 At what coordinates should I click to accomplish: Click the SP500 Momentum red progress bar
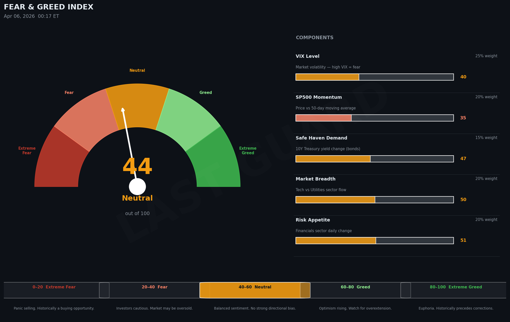[324, 118]
